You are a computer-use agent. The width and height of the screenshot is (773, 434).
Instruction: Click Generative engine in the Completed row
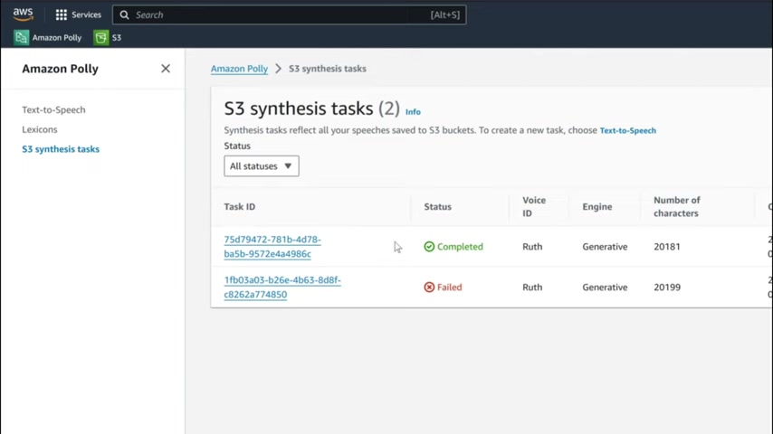[x=605, y=246]
